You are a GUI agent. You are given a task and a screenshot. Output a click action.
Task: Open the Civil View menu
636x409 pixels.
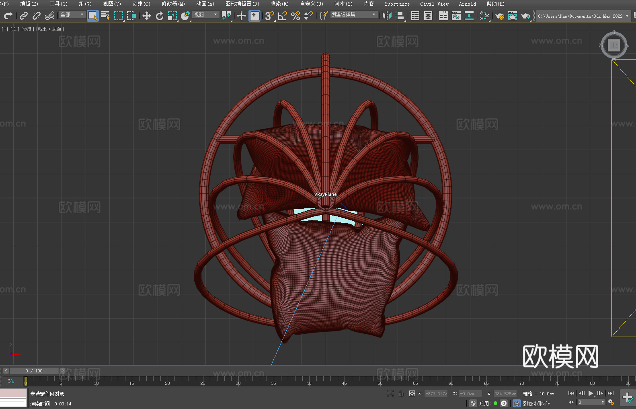pos(434,4)
